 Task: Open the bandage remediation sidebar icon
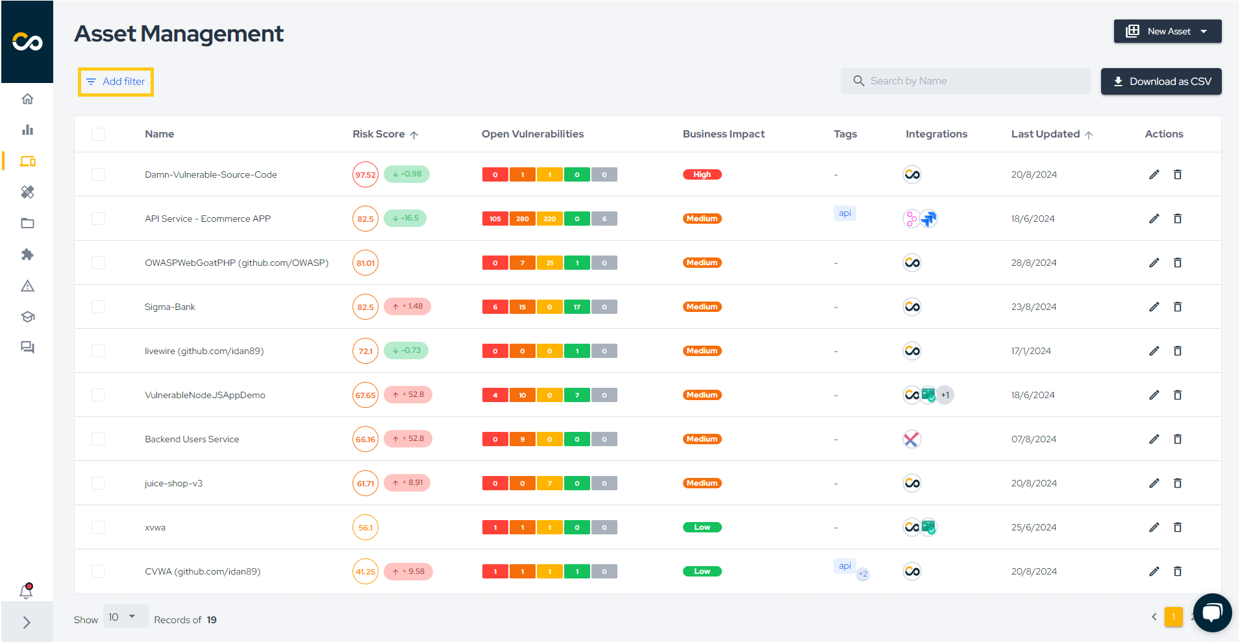tap(27, 192)
